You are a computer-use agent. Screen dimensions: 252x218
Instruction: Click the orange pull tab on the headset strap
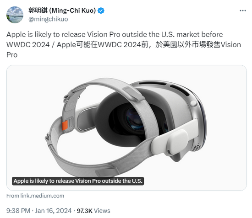65,126
